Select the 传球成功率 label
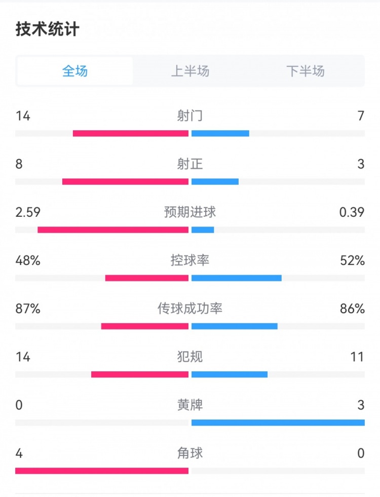Viewport: 380px width, 497px height. (190, 309)
